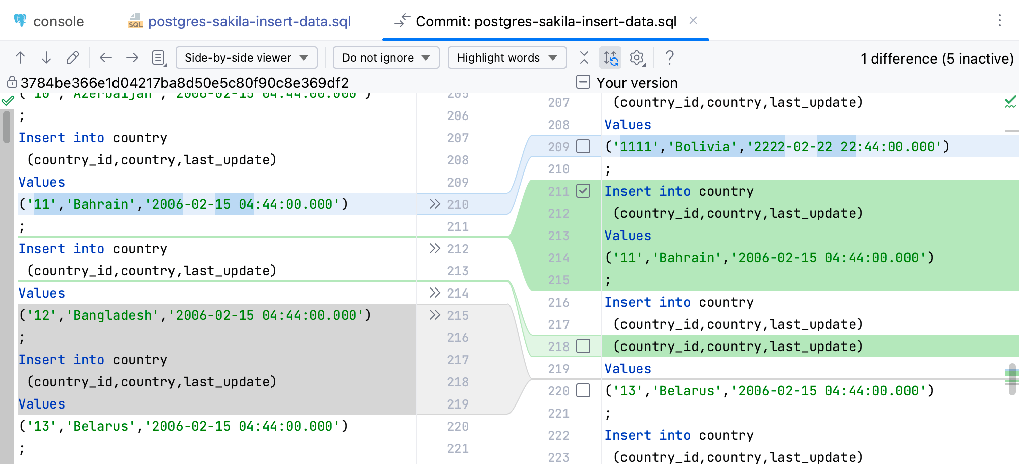
Task: Collapse unchanged fragments icon
Action: [x=584, y=57]
